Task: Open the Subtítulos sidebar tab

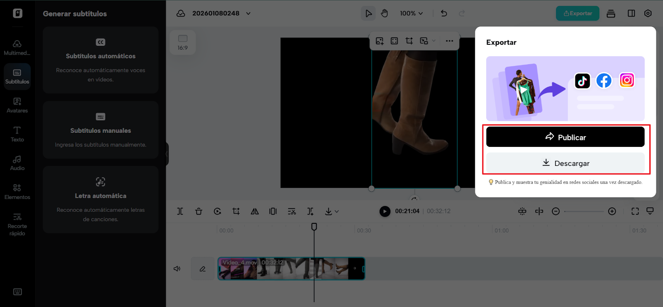Action: click(x=17, y=76)
